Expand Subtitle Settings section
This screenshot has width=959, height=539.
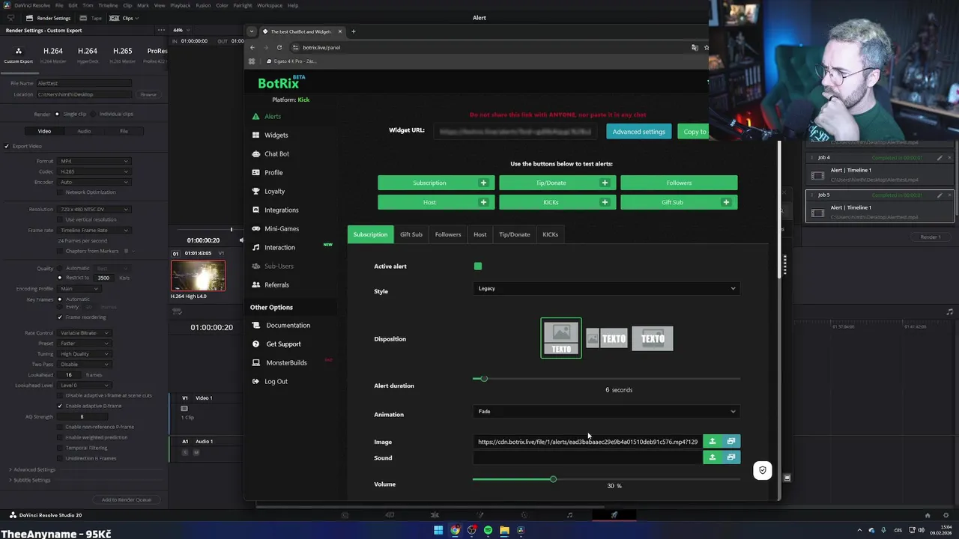pyautogui.click(x=30, y=480)
